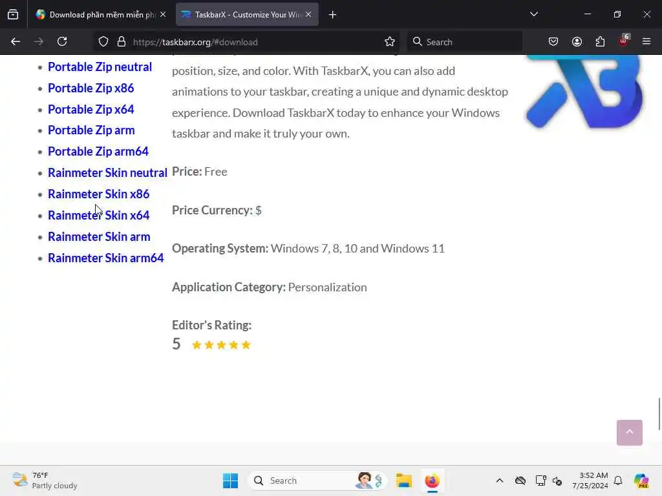The height and width of the screenshot is (496, 662).
Task: Open the tracking protection shield icon
Action: 103,42
